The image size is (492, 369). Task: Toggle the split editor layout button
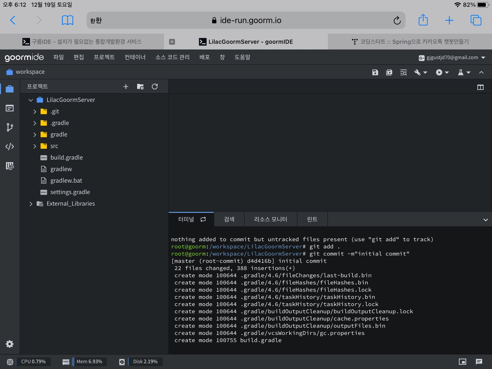[480, 87]
